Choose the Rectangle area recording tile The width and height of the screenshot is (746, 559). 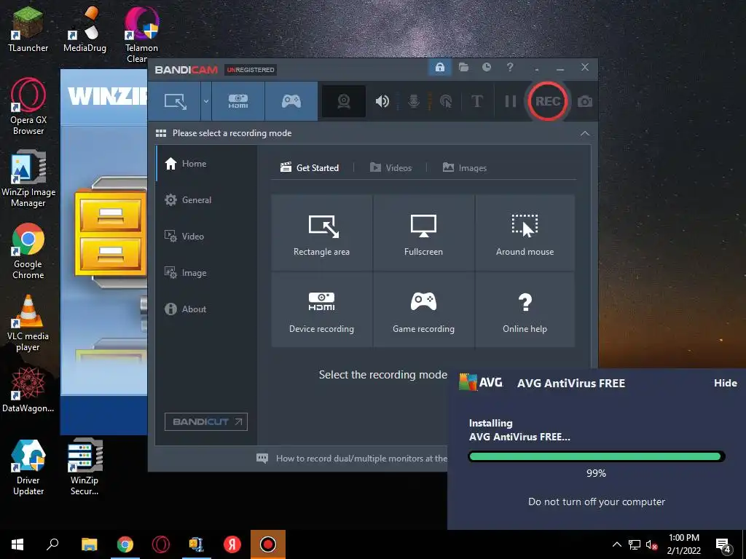pos(321,232)
